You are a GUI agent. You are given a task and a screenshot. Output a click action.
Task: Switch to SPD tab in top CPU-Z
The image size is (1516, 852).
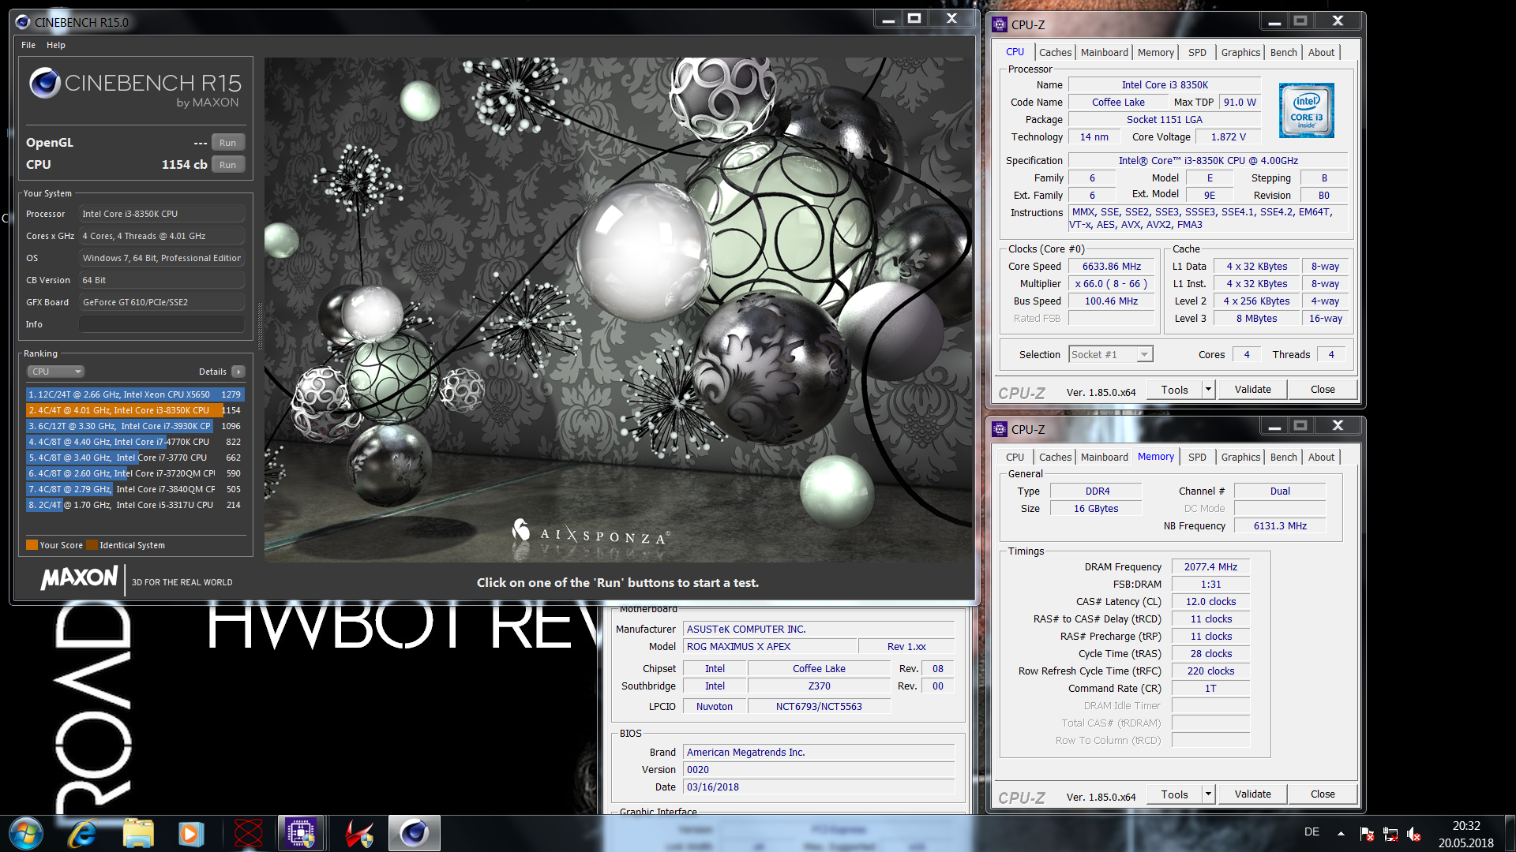1197,52
